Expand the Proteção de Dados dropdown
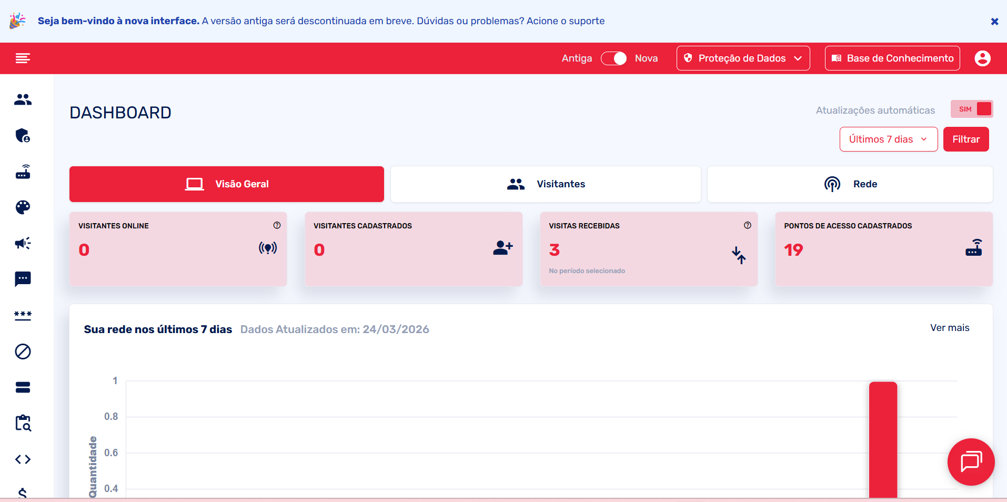The height and width of the screenshot is (502, 1007). tap(743, 58)
